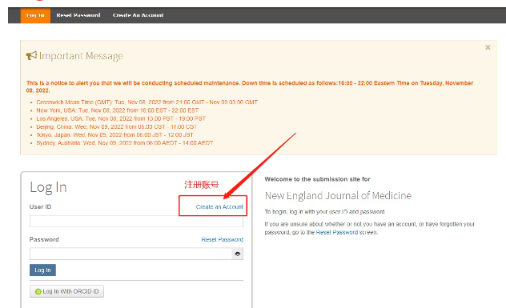
Task: Click the megaphone icon beside Important Message
Action: 32,56
